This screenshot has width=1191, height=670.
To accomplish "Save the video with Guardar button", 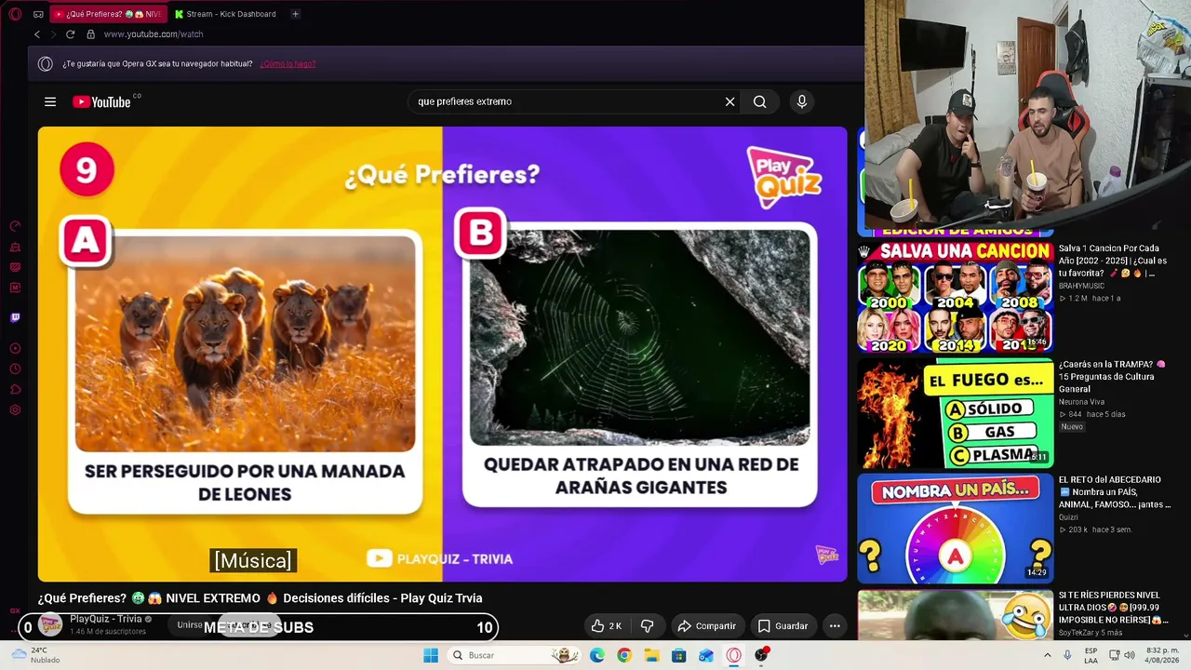I will coord(783,626).
